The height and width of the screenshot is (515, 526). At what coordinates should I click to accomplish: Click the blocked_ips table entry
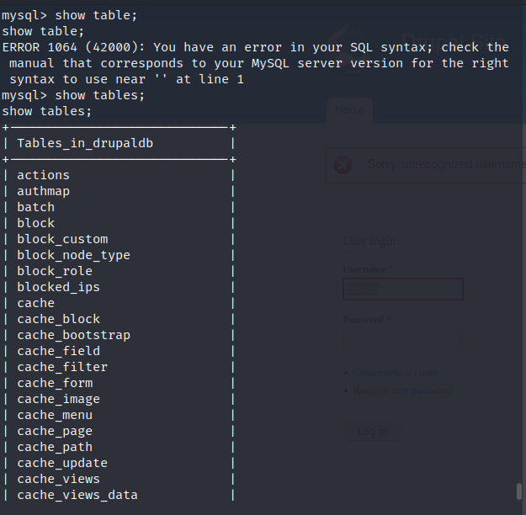58,287
